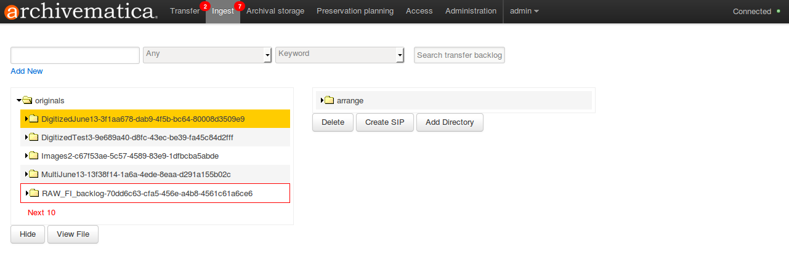Image resolution: width=789 pixels, height=254 pixels.
Task: Expand the DigitizedTest3 folder arrow
Action: click(26, 137)
